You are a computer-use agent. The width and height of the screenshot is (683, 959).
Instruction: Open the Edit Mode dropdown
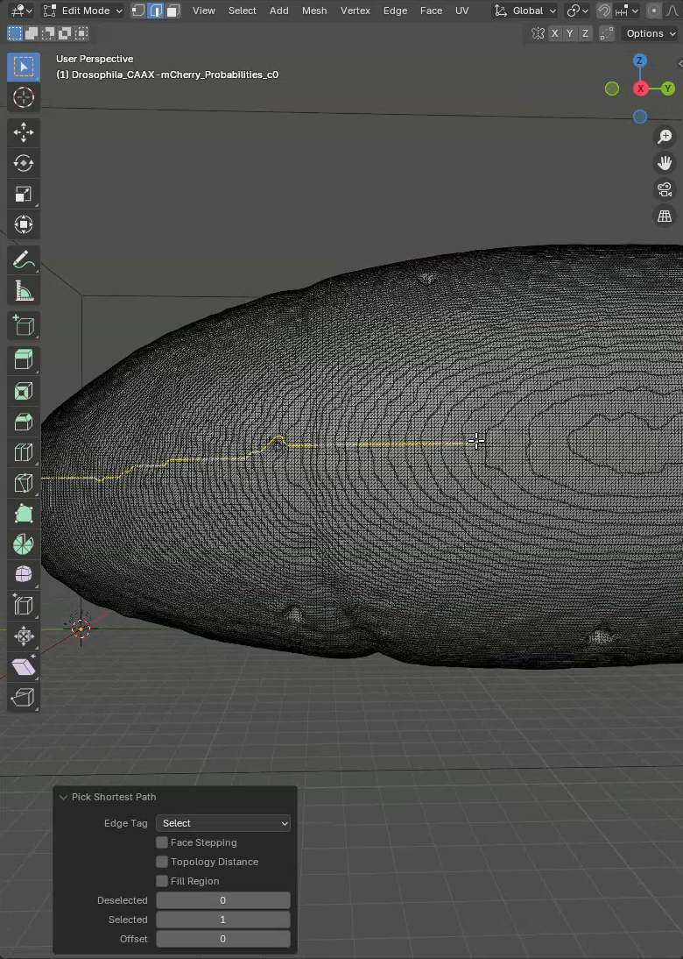point(84,11)
